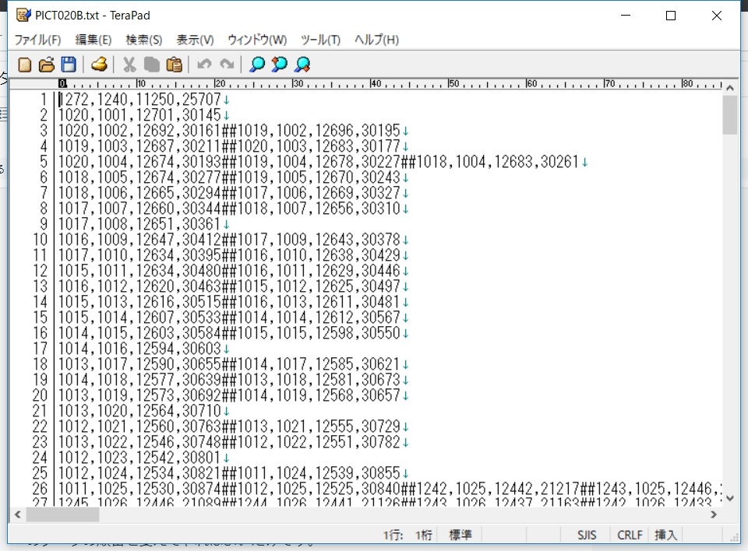Image resolution: width=748 pixels, height=551 pixels.
Task: Click vertical scrollbar up arrow
Action: pos(730,88)
